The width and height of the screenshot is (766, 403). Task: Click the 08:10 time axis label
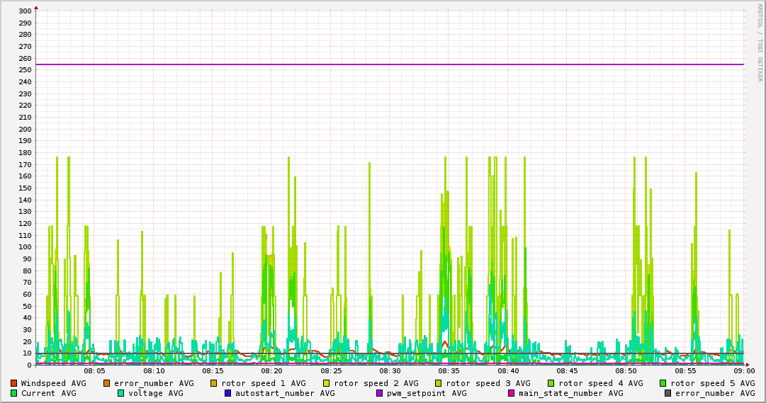click(154, 371)
